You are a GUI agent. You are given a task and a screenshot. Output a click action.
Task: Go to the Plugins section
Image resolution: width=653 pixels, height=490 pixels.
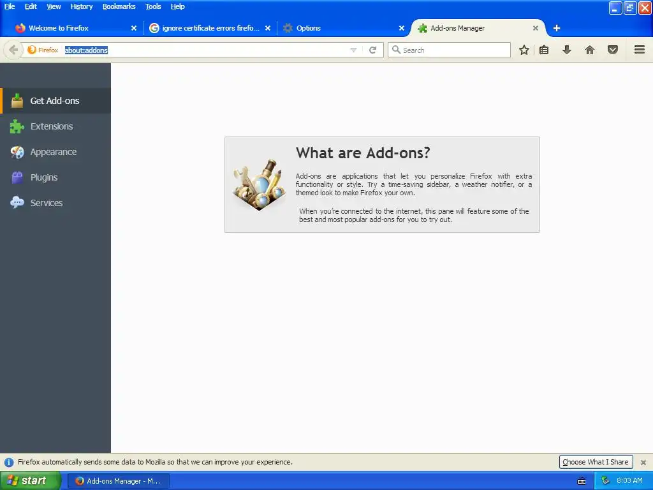[55, 177]
